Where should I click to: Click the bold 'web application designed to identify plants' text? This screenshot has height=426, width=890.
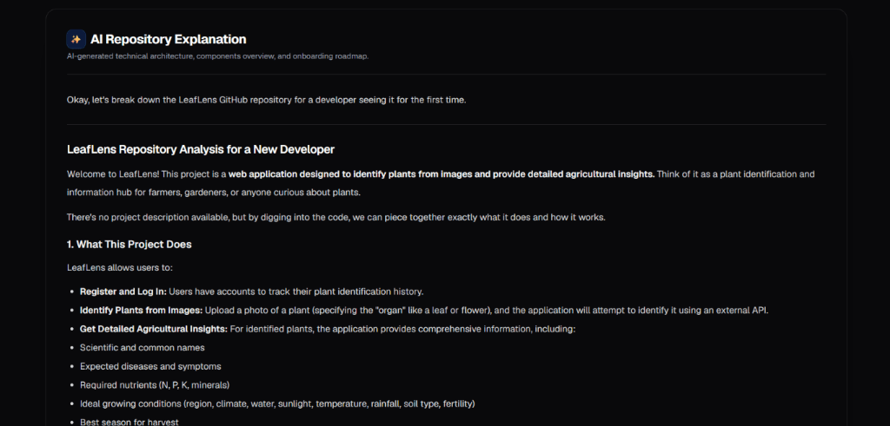442,174
